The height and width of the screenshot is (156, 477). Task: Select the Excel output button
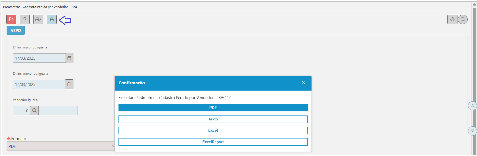pyautogui.click(x=213, y=130)
